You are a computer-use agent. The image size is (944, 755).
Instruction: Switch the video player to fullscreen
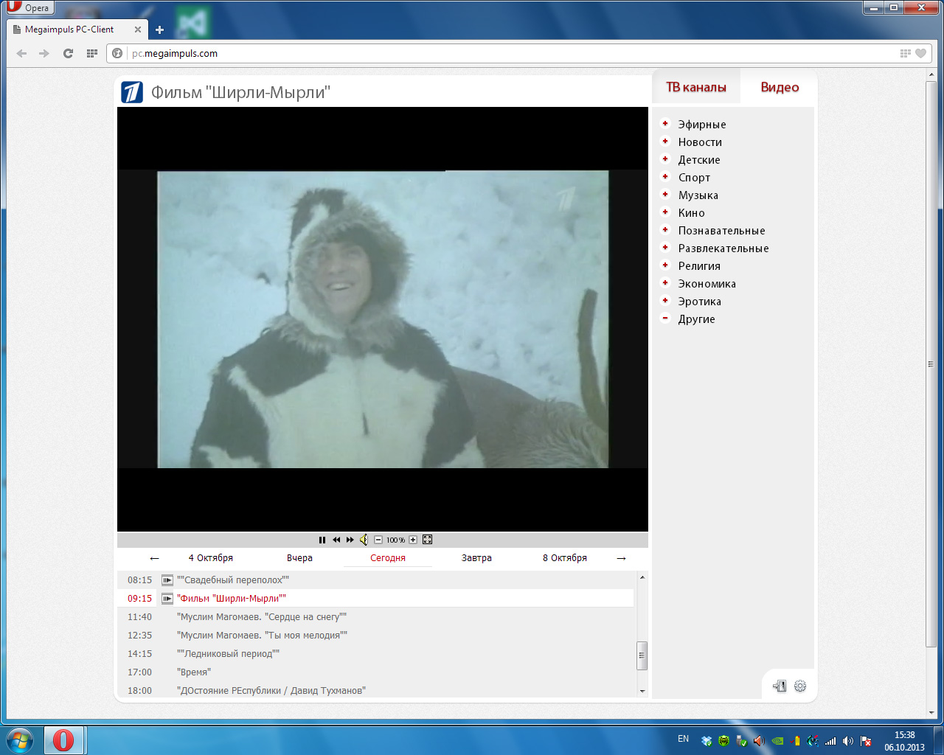(x=427, y=540)
